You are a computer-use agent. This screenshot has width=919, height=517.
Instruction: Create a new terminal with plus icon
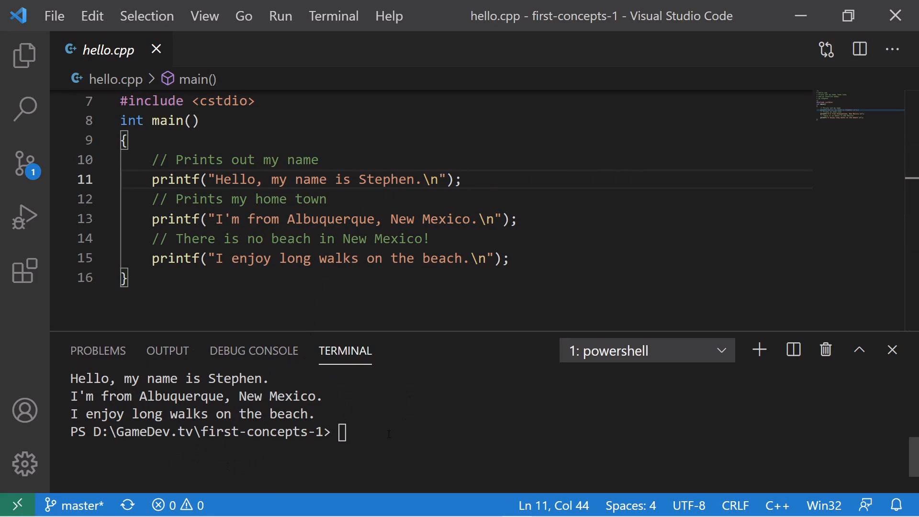tap(759, 349)
